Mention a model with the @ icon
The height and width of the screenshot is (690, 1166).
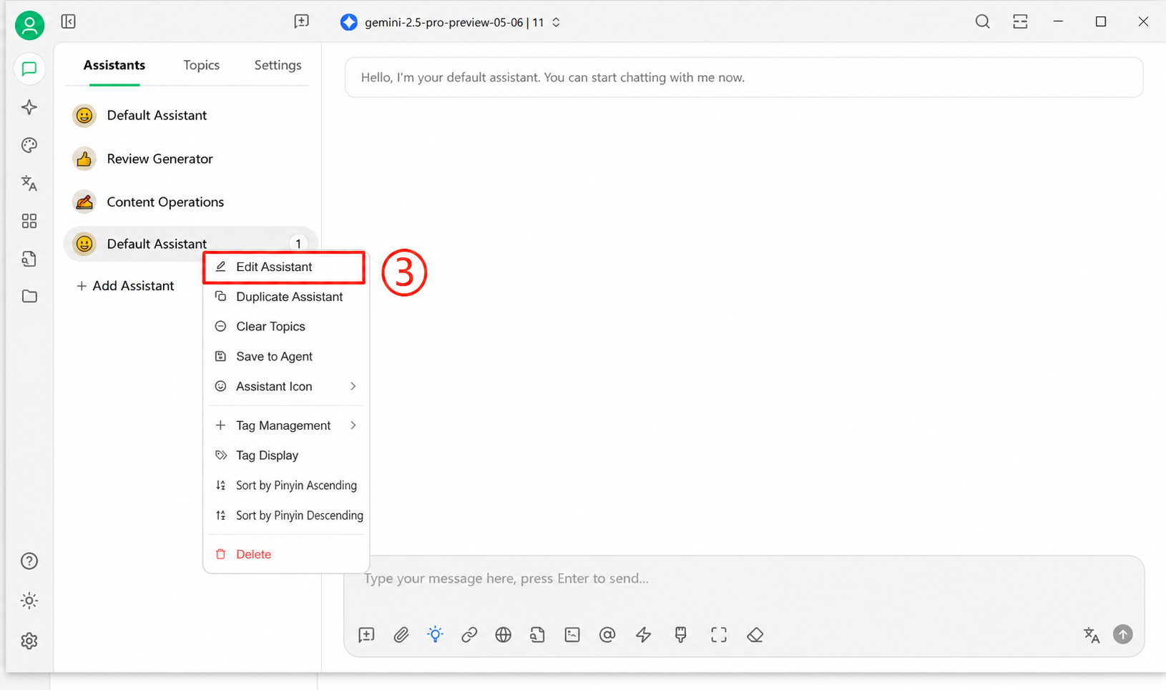click(607, 635)
